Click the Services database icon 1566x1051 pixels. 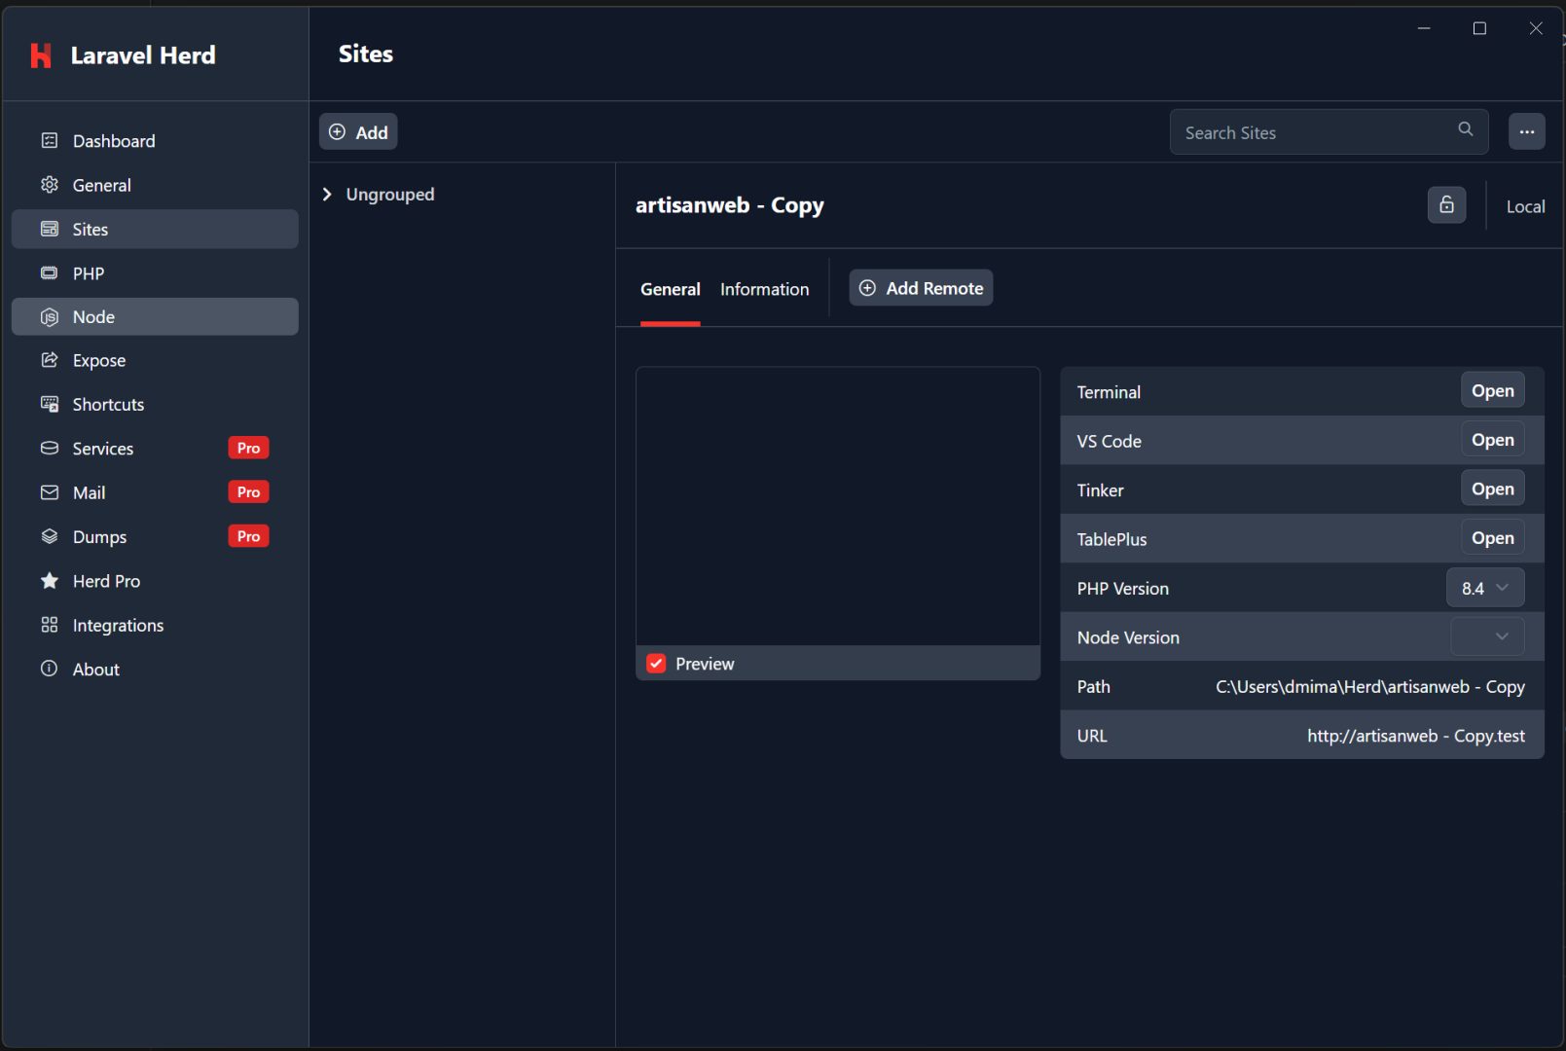tap(50, 449)
